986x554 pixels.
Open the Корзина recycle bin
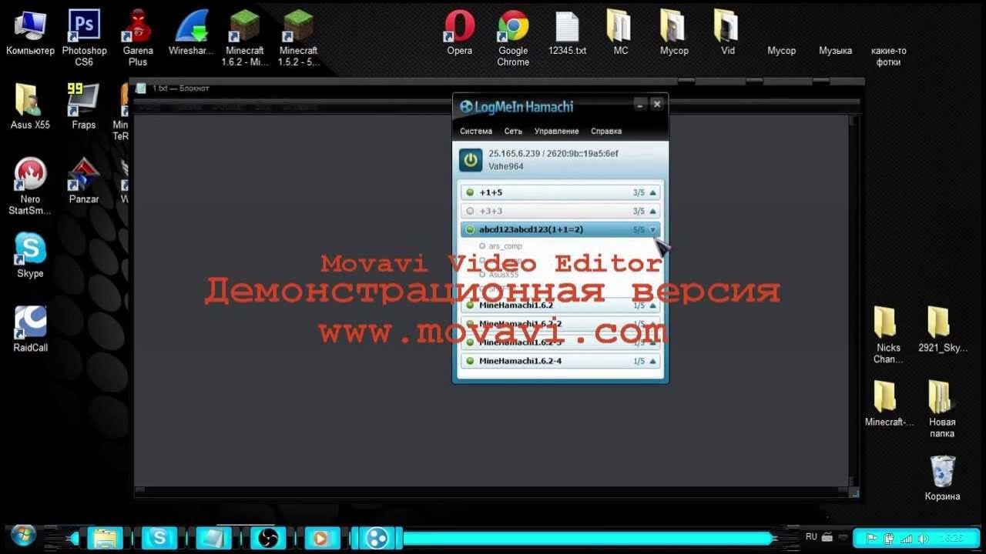(942, 478)
